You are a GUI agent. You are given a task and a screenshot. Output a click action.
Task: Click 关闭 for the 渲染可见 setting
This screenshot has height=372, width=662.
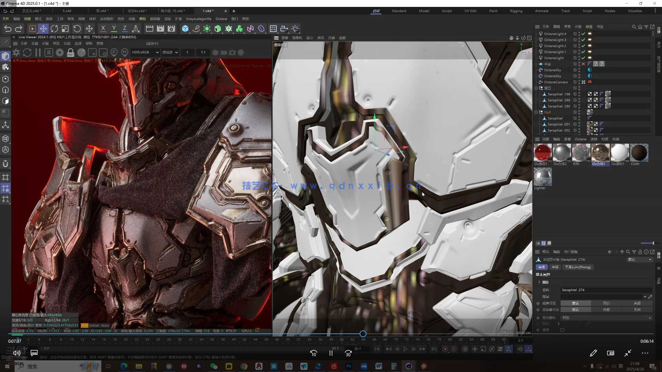(x=636, y=310)
